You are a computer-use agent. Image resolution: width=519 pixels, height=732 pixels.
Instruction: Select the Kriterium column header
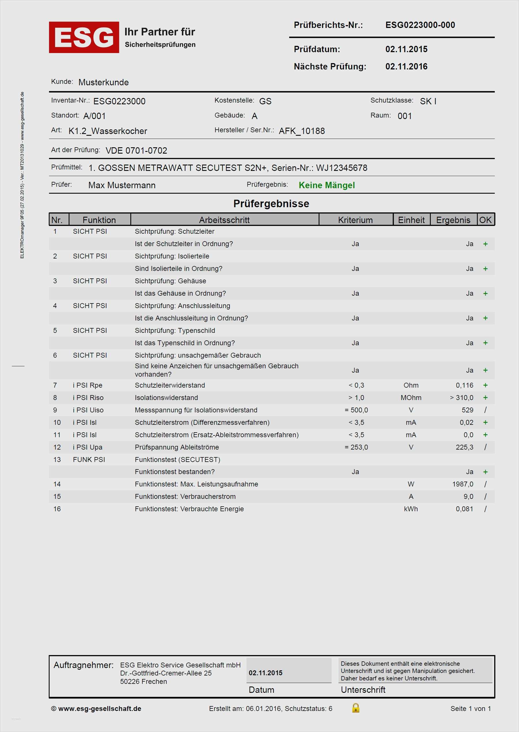click(356, 220)
